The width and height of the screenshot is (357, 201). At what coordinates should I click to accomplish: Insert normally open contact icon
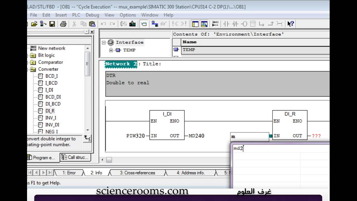(x=226, y=24)
